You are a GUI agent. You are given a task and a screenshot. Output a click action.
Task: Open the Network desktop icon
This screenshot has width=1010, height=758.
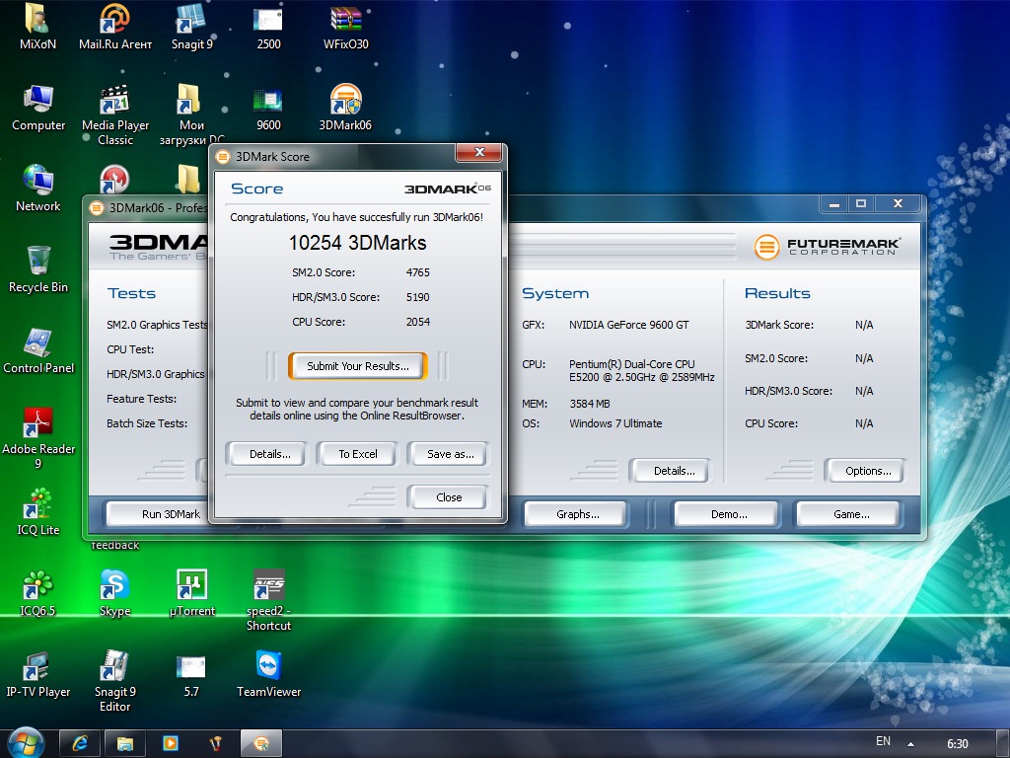click(38, 189)
